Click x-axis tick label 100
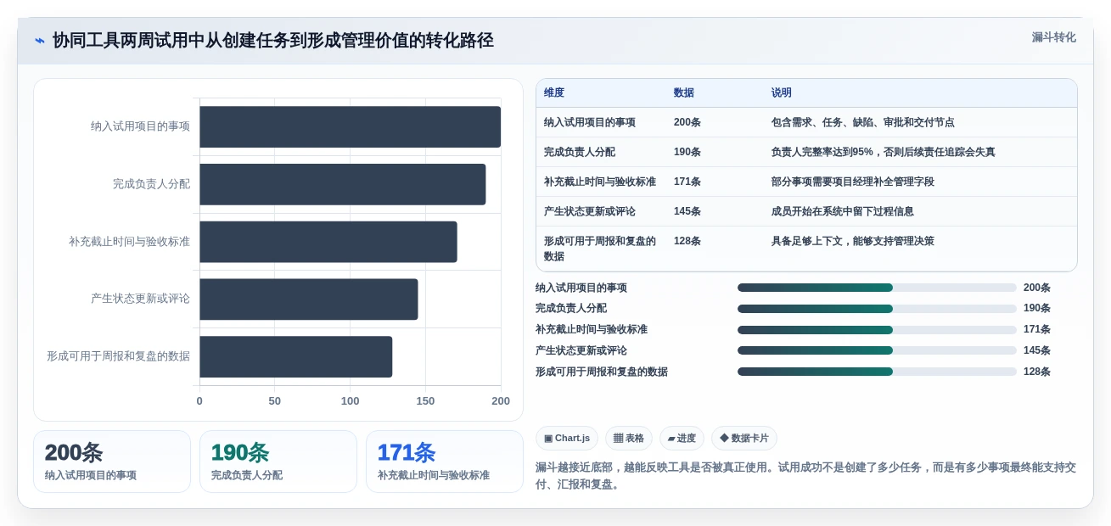Screen dimensions: 1111x526 tap(350, 401)
